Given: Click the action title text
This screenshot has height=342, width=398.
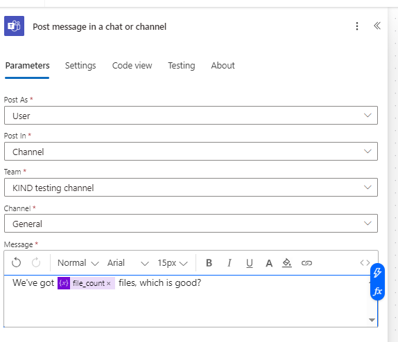Looking at the screenshot, I should [100, 26].
